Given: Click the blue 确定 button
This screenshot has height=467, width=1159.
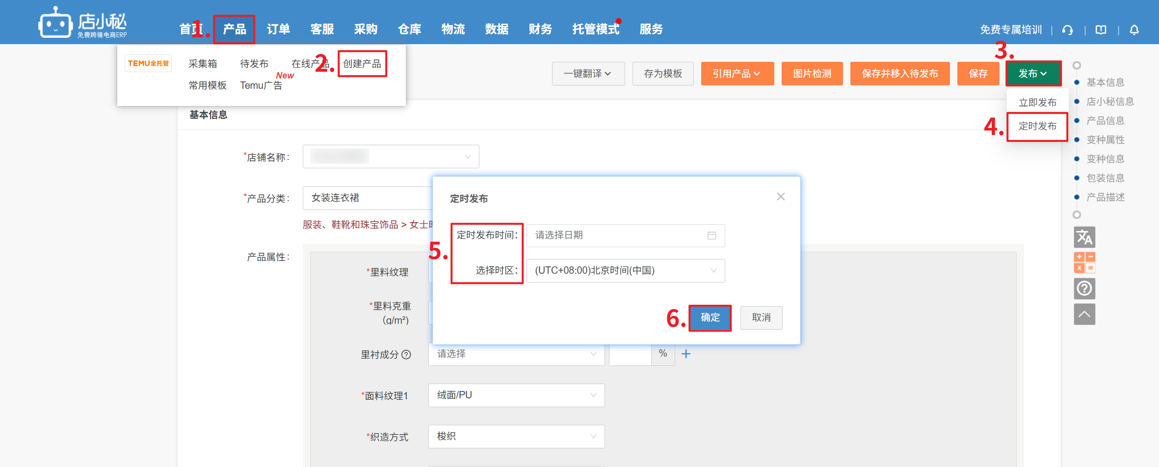Looking at the screenshot, I should 710,318.
